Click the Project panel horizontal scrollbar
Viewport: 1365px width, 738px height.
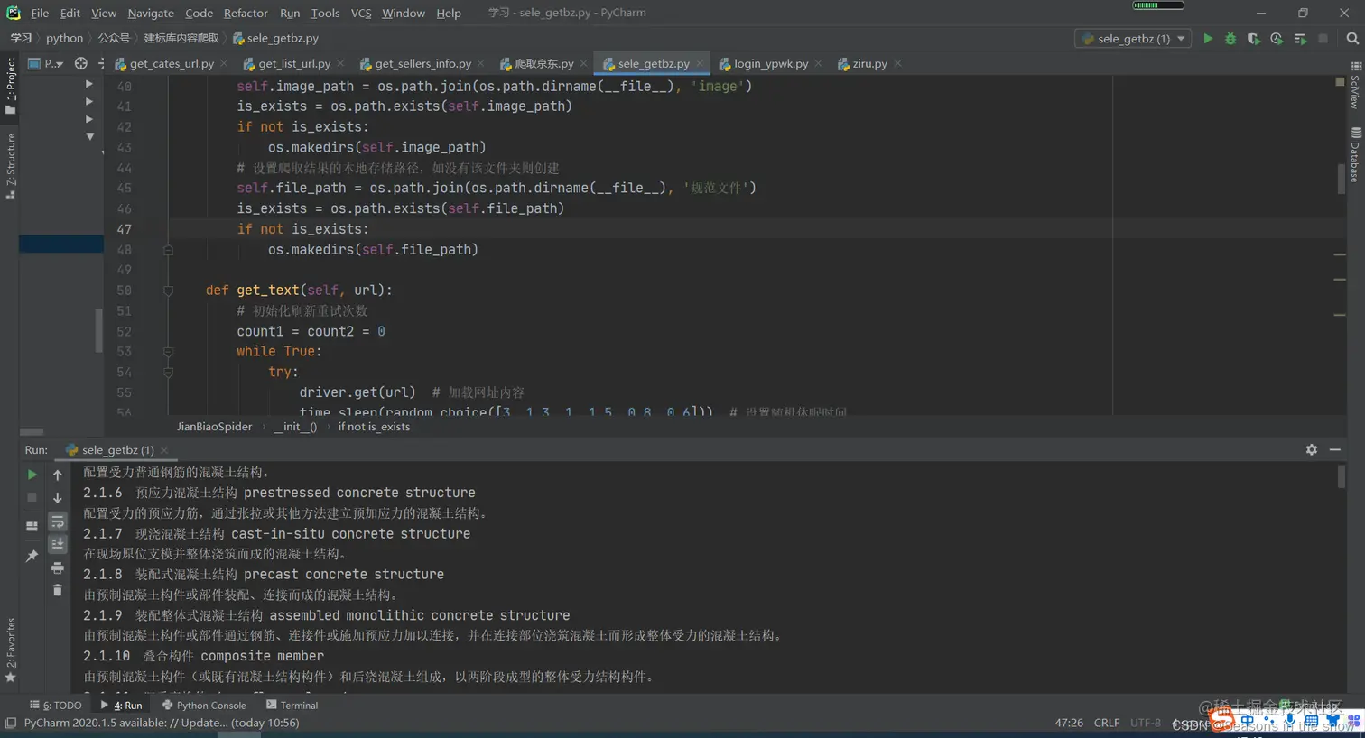[32, 431]
